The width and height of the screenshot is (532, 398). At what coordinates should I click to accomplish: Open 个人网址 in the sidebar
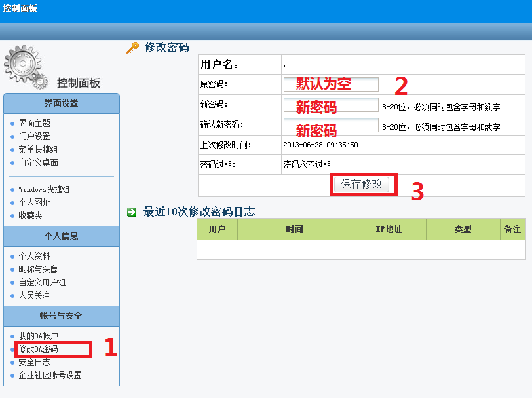coord(34,202)
